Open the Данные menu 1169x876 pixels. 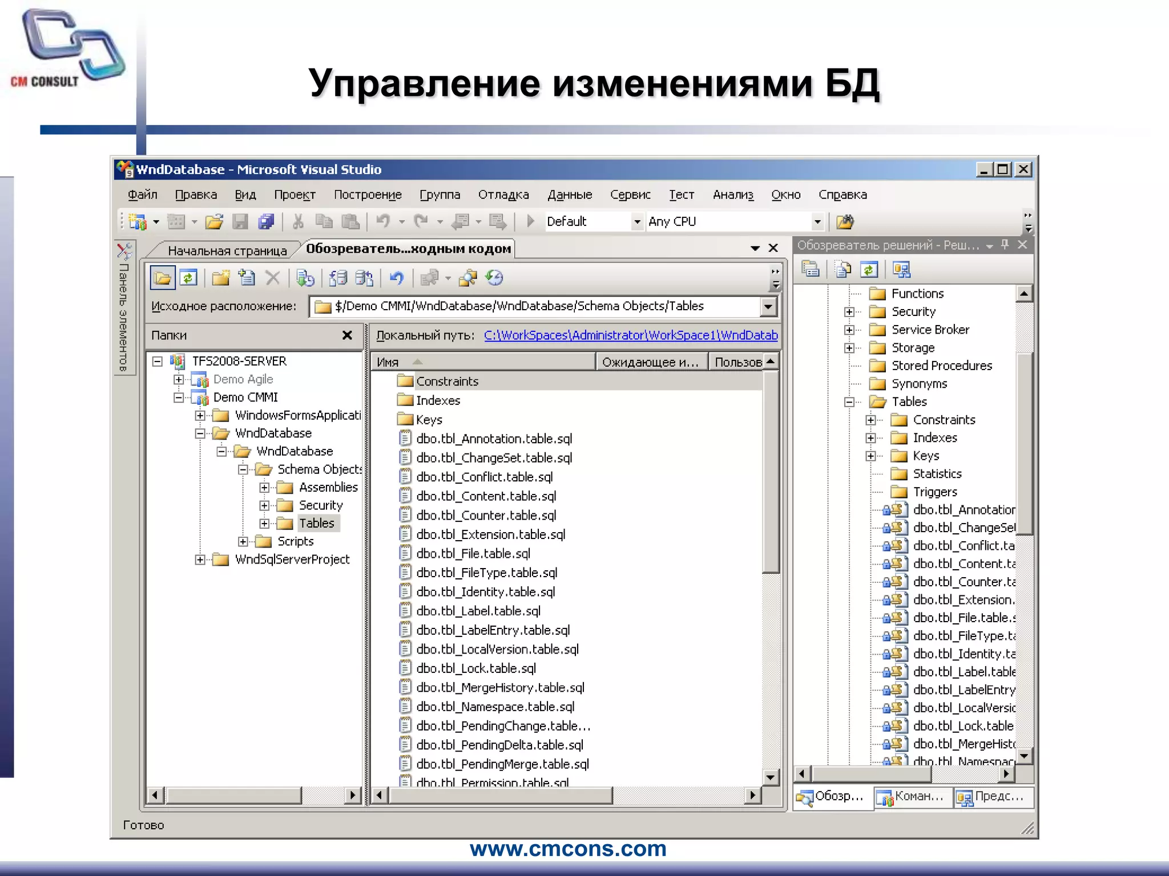[x=570, y=194]
